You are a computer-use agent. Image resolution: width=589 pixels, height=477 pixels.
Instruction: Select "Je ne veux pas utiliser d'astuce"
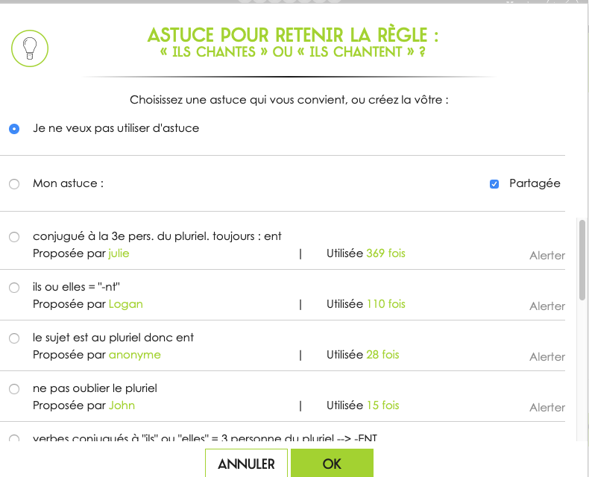[14, 129]
